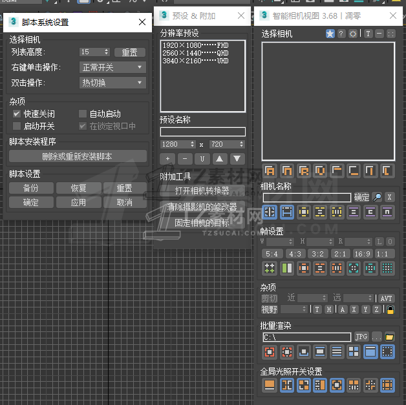Click the 应用 apply button
Image resolution: width=406 pixels, height=405 pixels.
[x=78, y=202]
